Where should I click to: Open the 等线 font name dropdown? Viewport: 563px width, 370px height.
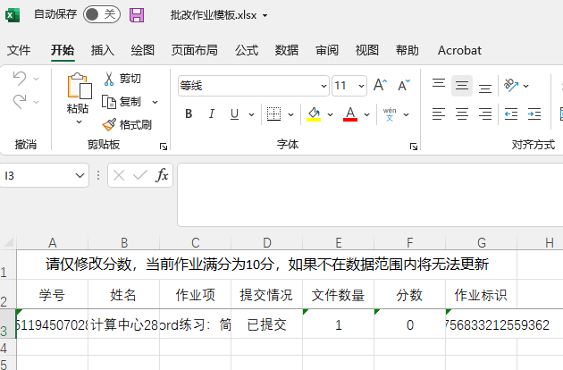[x=323, y=86]
